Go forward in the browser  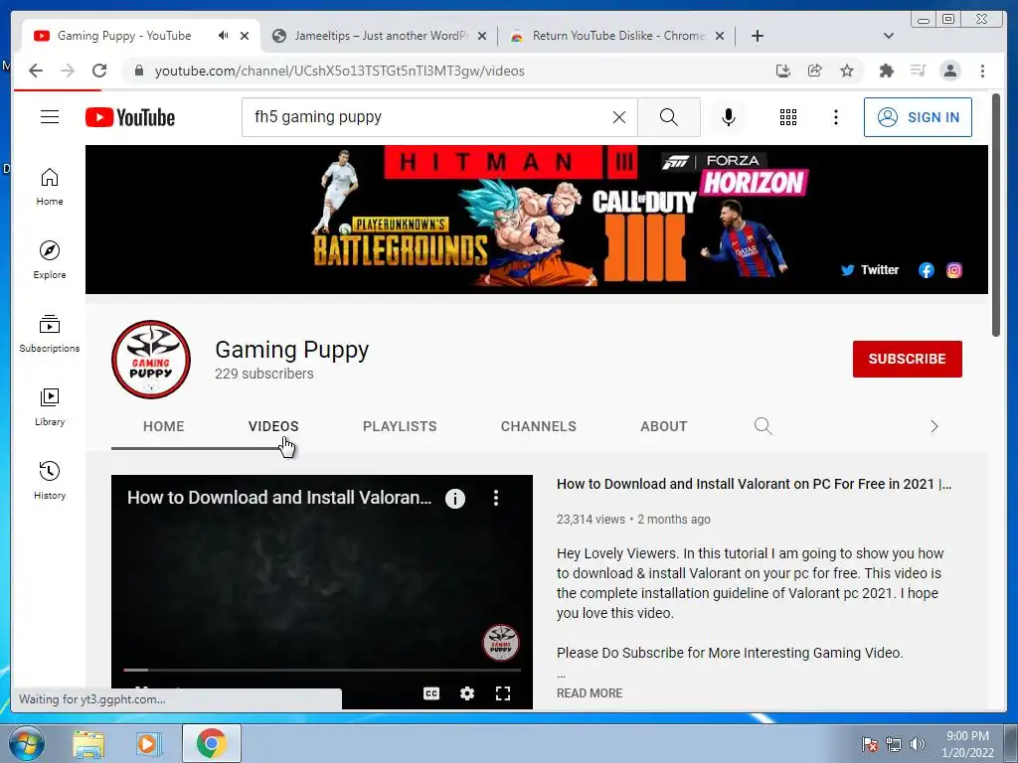(x=68, y=71)
